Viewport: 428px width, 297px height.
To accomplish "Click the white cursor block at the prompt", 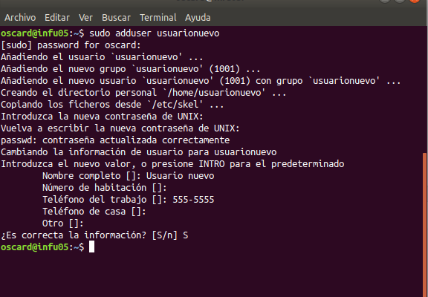I will click(x=91, y=247).
